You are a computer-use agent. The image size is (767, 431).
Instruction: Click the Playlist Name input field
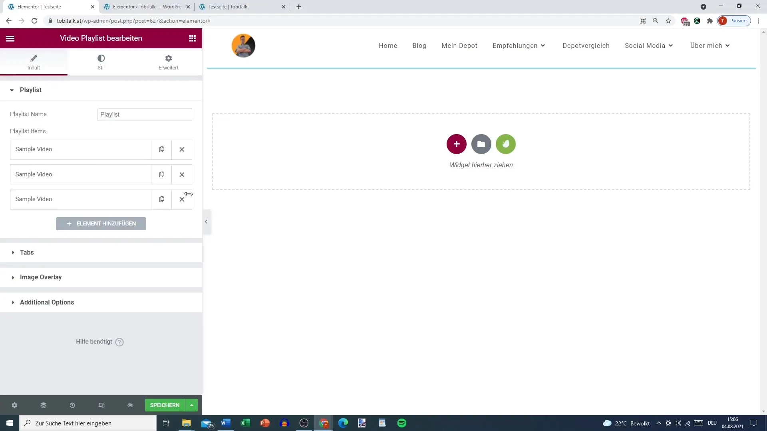pyautogui.click(x=145, y=114)
